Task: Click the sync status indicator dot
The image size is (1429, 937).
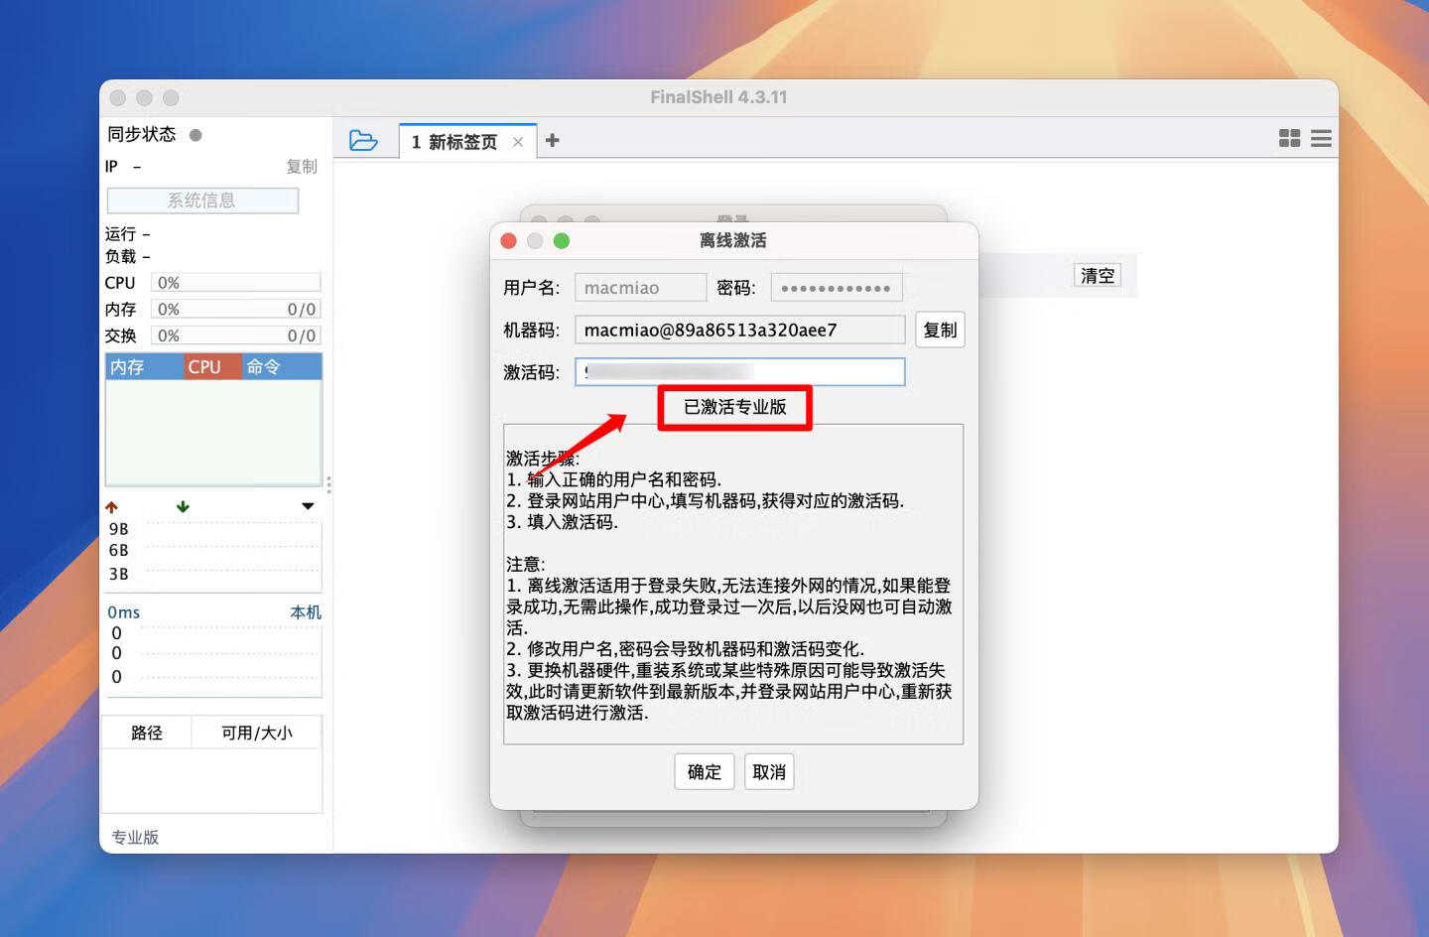Action: tap(195, 135)
